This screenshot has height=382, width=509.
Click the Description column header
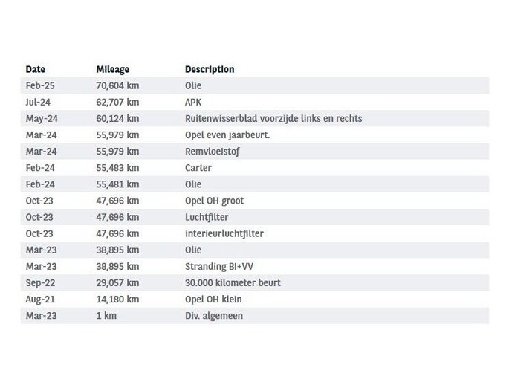point(210,69)
